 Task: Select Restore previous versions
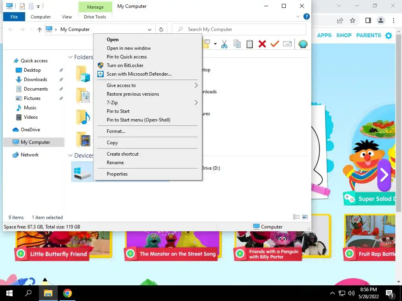pyautogui.click(x=148, y=94)
